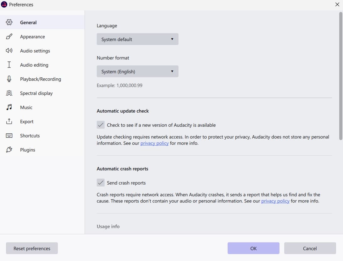Uncheck the Audacity new version check box

click(101, 125)
